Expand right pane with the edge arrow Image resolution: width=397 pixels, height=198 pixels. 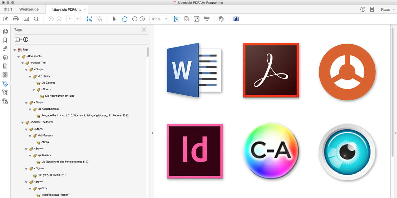click(x=395, y=133)
